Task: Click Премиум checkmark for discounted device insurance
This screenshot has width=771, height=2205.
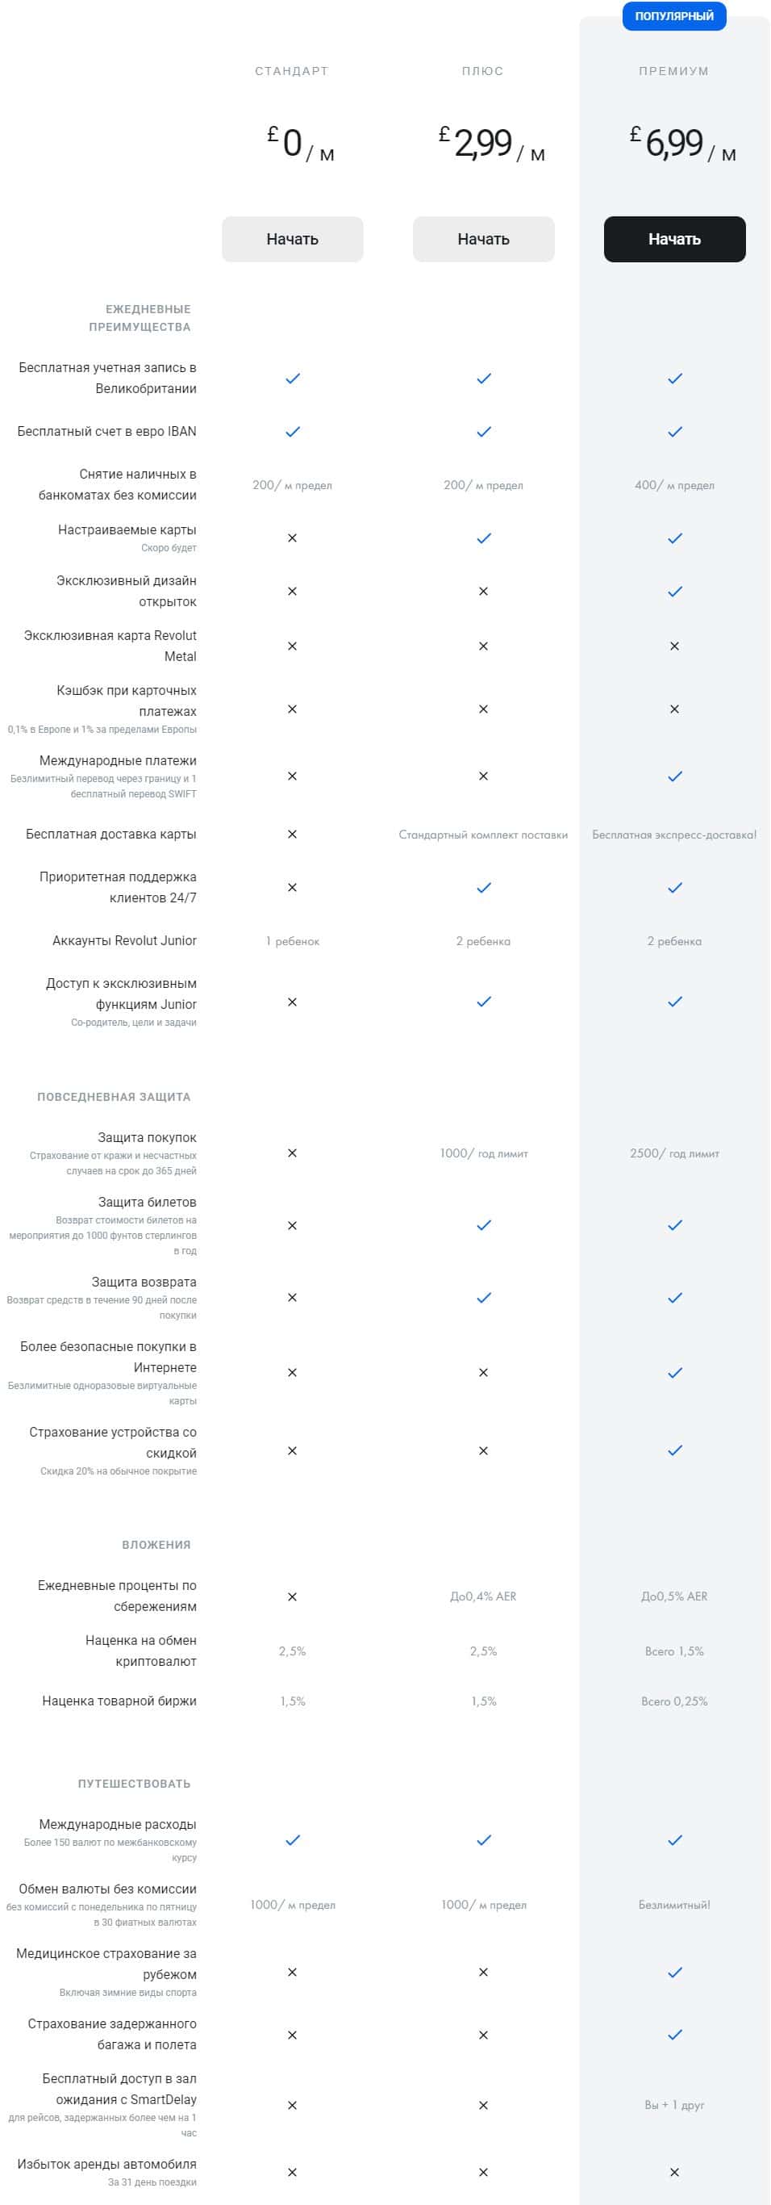Action: point(674,1451)
